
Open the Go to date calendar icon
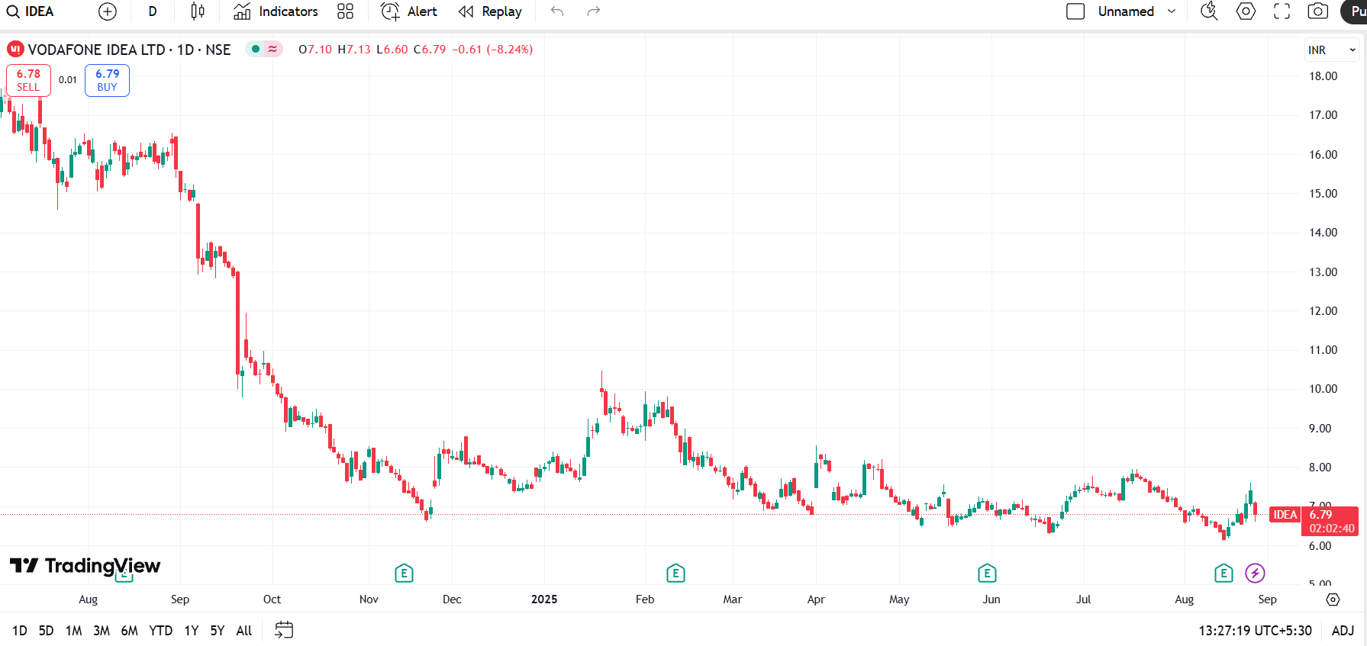point(284,630)
